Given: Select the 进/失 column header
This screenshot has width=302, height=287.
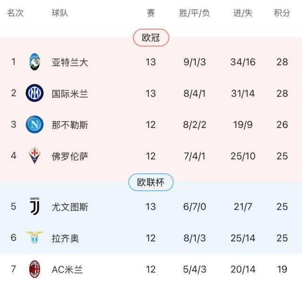Looking at the screenshot, I should point(243,13).
